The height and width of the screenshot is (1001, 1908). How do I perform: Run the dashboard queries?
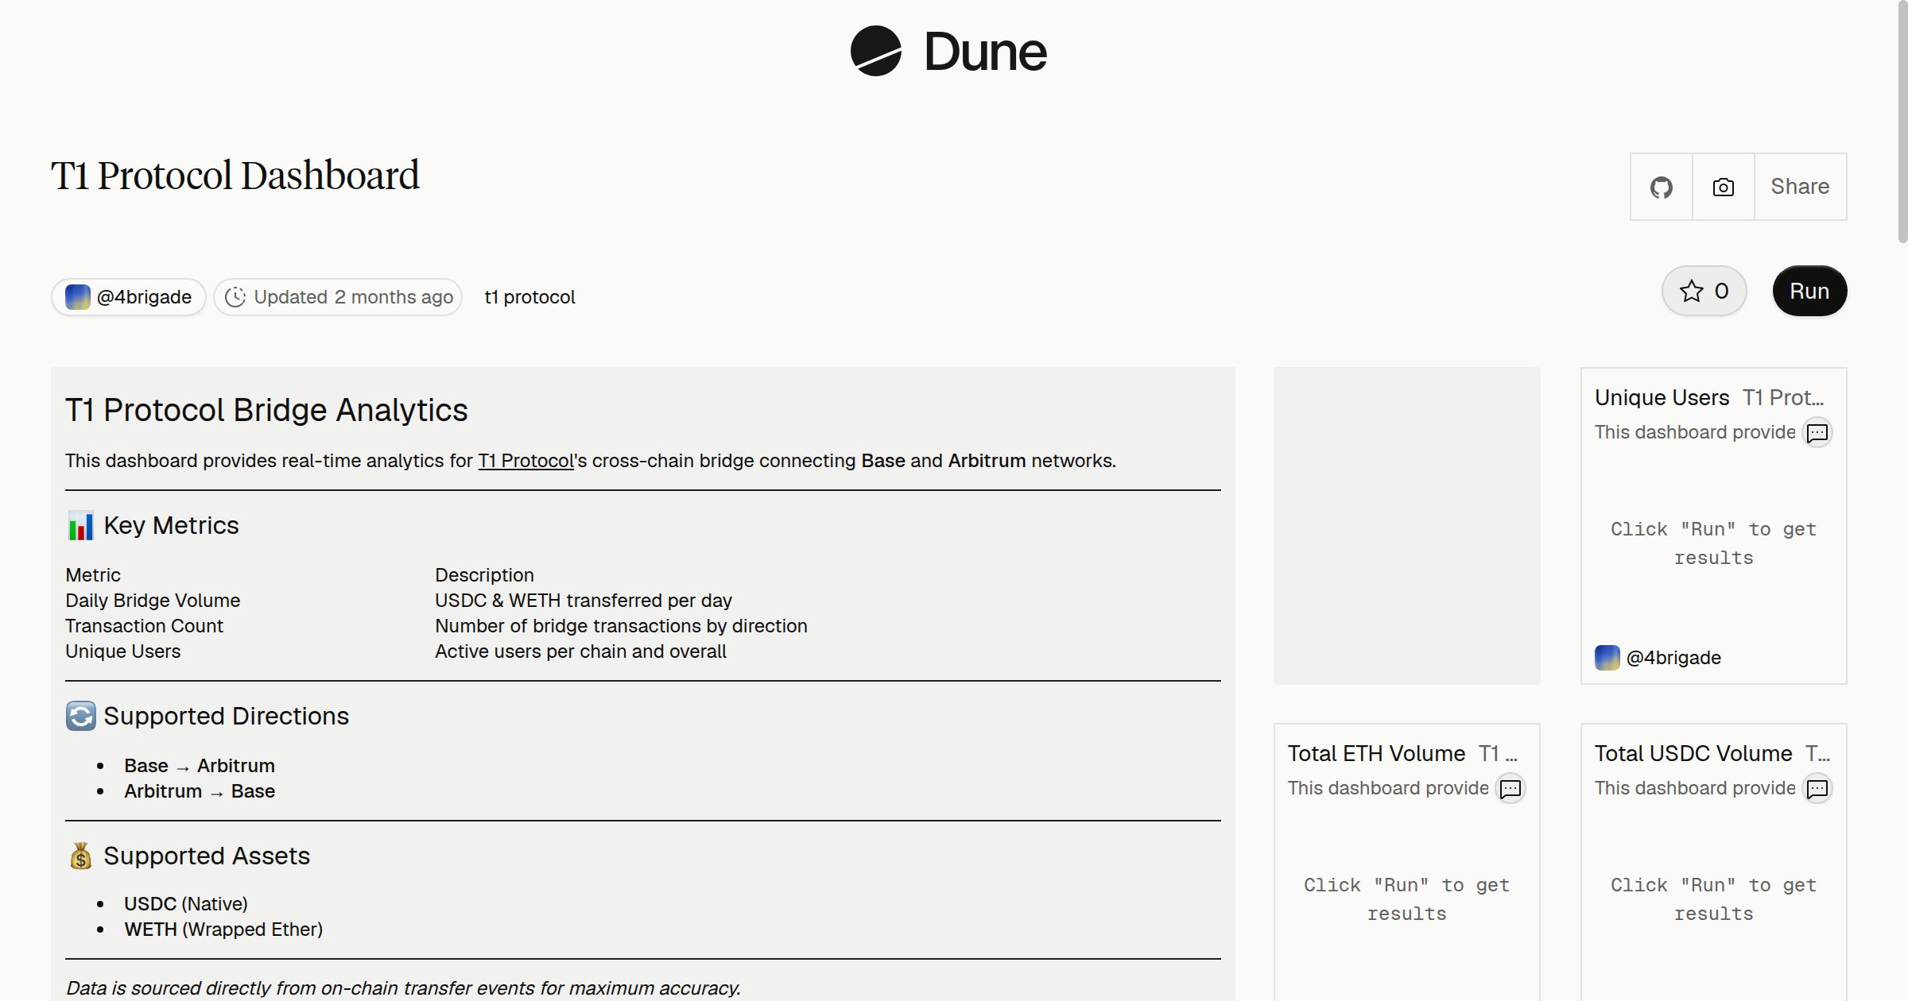click(1809, 291)
